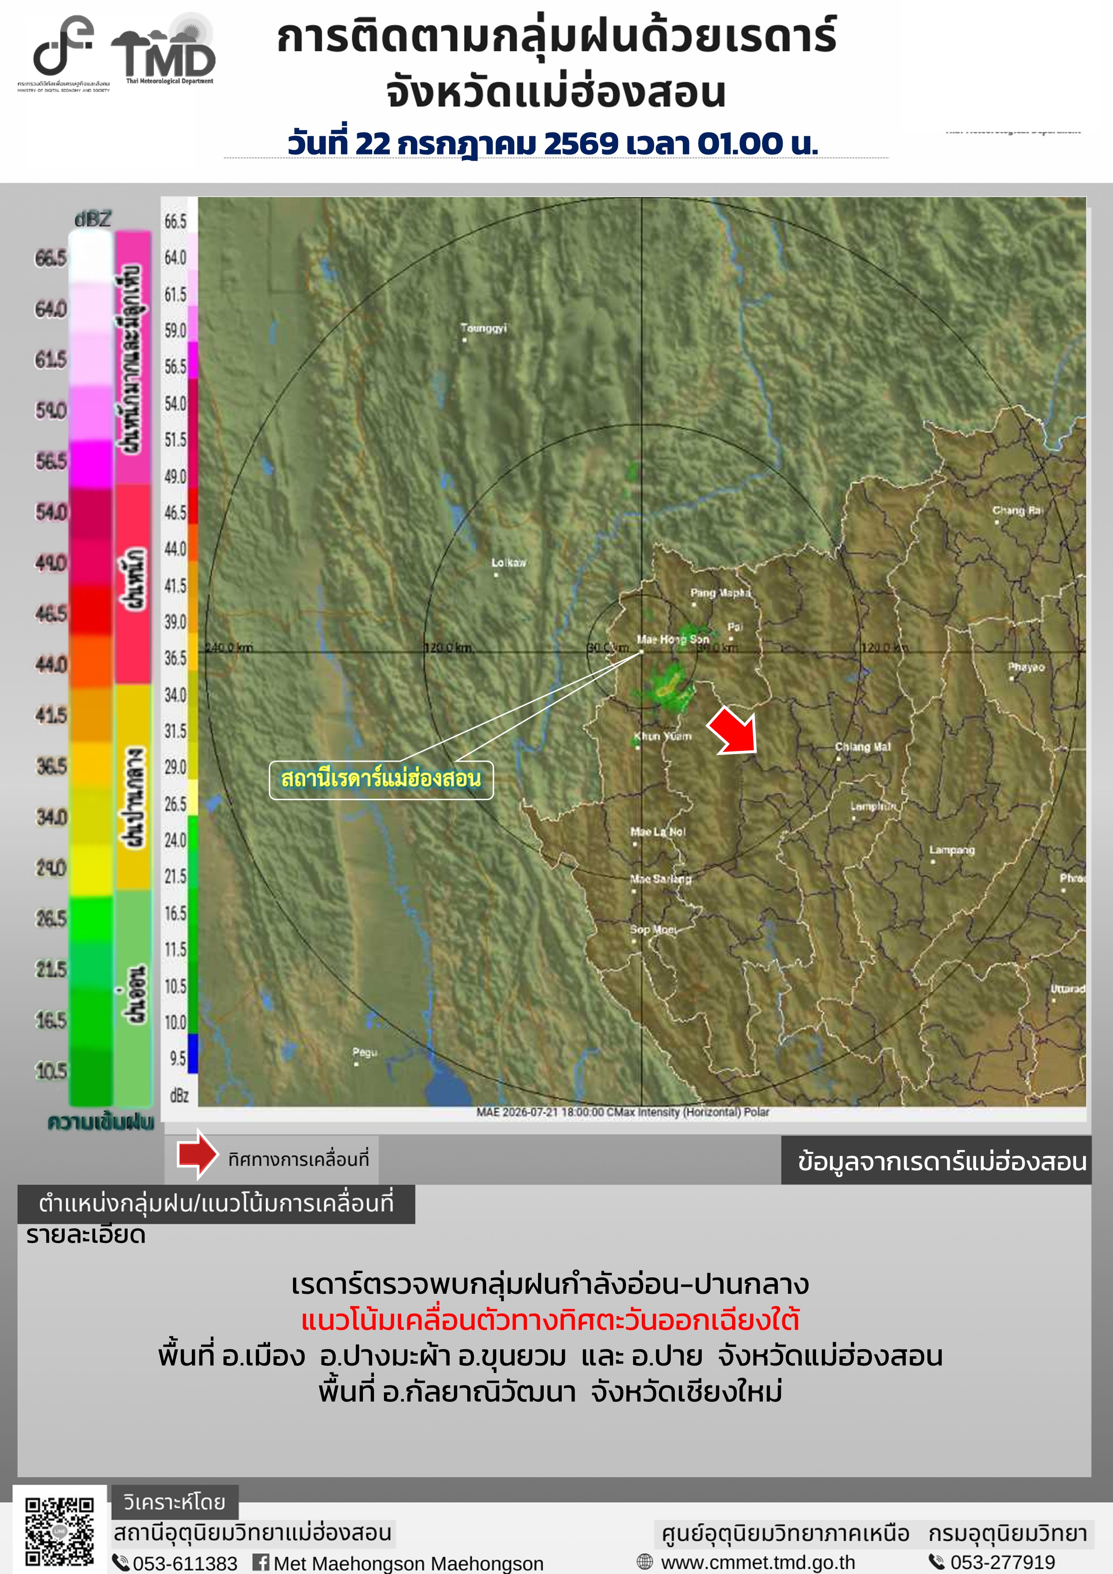The image size is (1113, 1574).
Task: Click the Chiang Mai label on the map
Action: point(863,747)
